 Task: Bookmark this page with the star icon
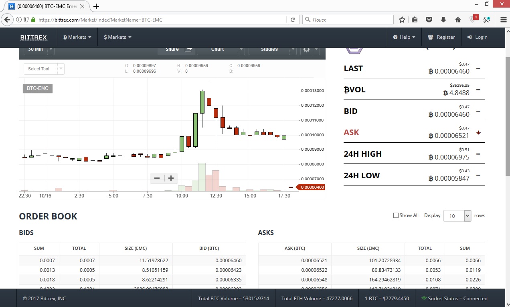pyautogui.click(x=402, y=20)
